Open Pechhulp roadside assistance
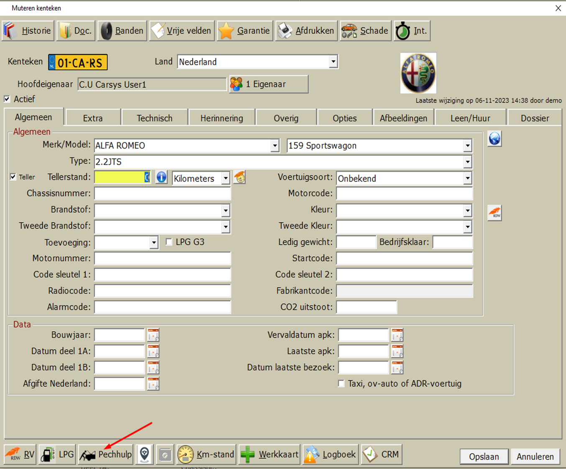The width and height of the screenshot is (566, 469). tap(106, 454)
